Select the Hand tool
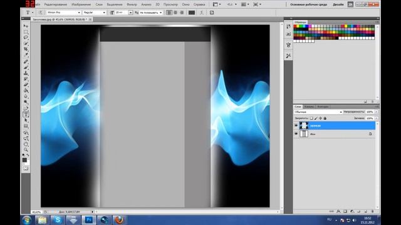The image size is (401, 225). click(x=26, y=144)
